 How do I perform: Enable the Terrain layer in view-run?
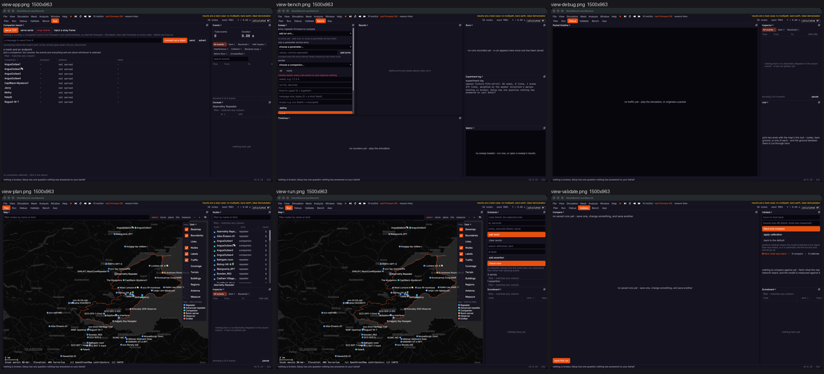pyautogui.click(x=461, y=272)
